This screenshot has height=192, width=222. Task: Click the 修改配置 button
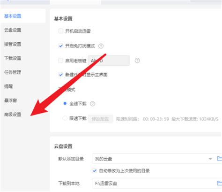[x=100, y=119]
